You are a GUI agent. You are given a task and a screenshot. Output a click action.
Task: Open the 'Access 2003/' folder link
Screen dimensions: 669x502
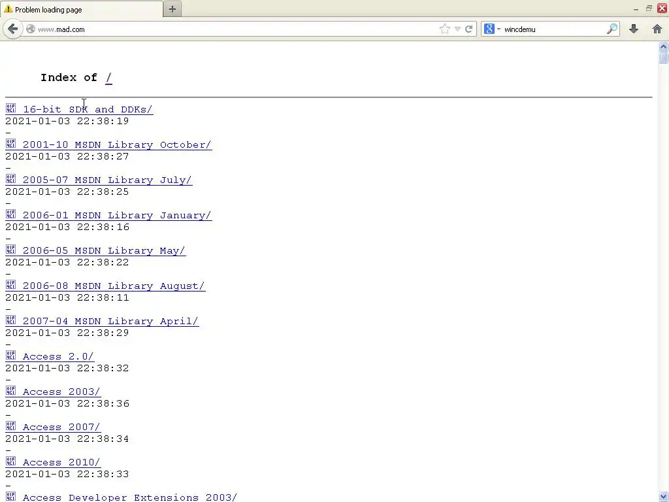[x=61, y=392]
